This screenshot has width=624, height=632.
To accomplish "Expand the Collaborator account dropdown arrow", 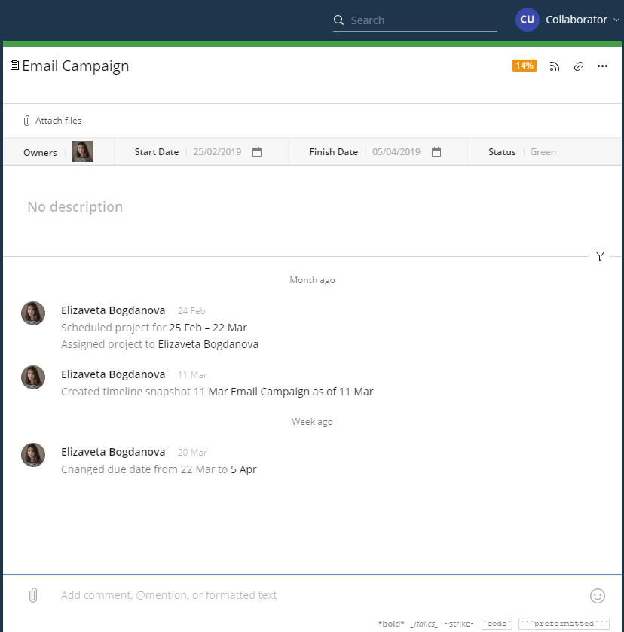I will 616,20.
